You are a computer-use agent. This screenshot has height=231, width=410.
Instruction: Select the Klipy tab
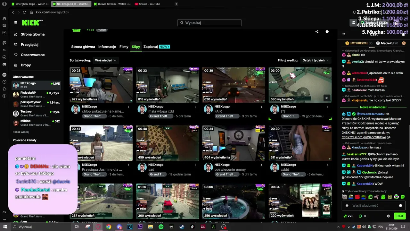point(136,47)
